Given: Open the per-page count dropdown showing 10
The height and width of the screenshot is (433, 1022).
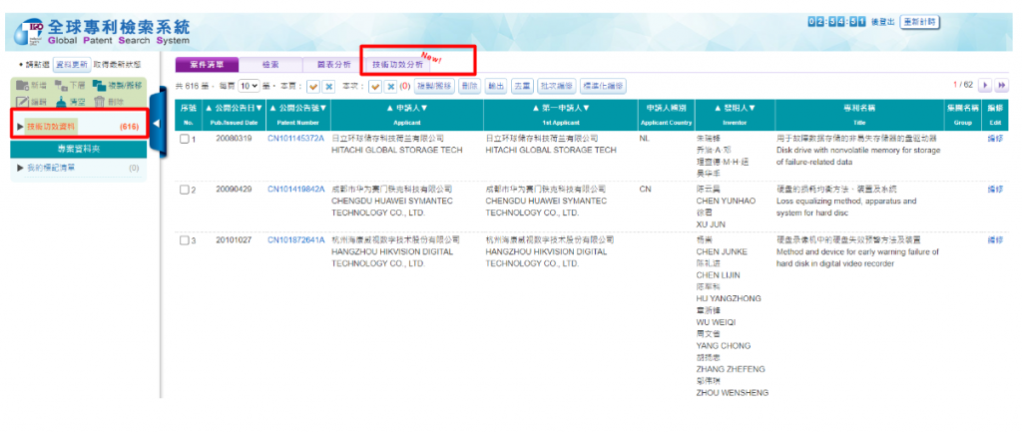Looking at the screenshot, I should pos(249,86).
